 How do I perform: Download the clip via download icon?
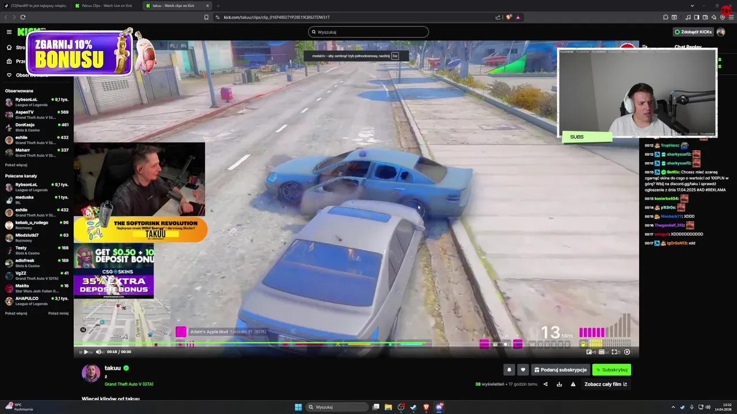[x=559, y=384]
